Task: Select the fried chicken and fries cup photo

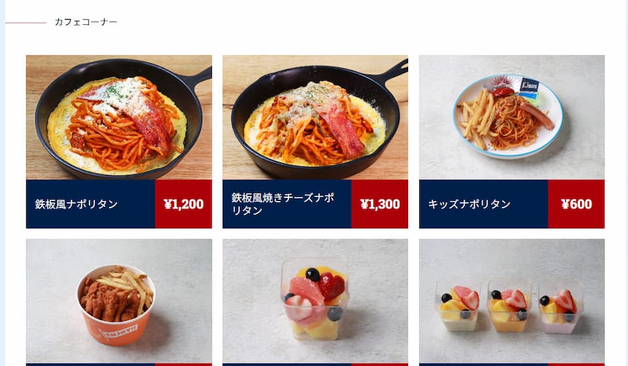Action: tap(119, 301)
